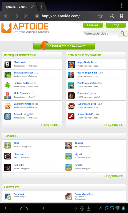The height and width of the screenshot is (213, 128).
Task: Expand latest apps with + Подробнее
Action: tap(50, 125)
